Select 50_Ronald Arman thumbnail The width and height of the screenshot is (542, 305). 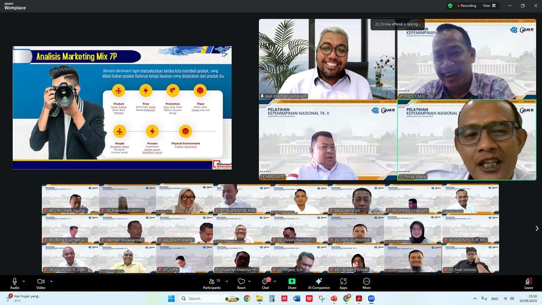[x=70, y=229]
